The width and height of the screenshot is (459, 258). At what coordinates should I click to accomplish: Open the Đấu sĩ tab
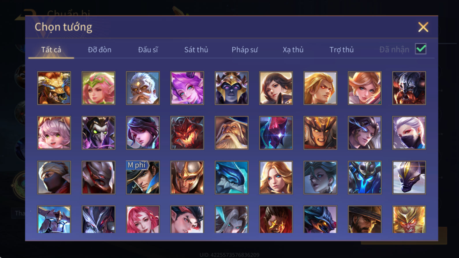(x=148, y=50)
